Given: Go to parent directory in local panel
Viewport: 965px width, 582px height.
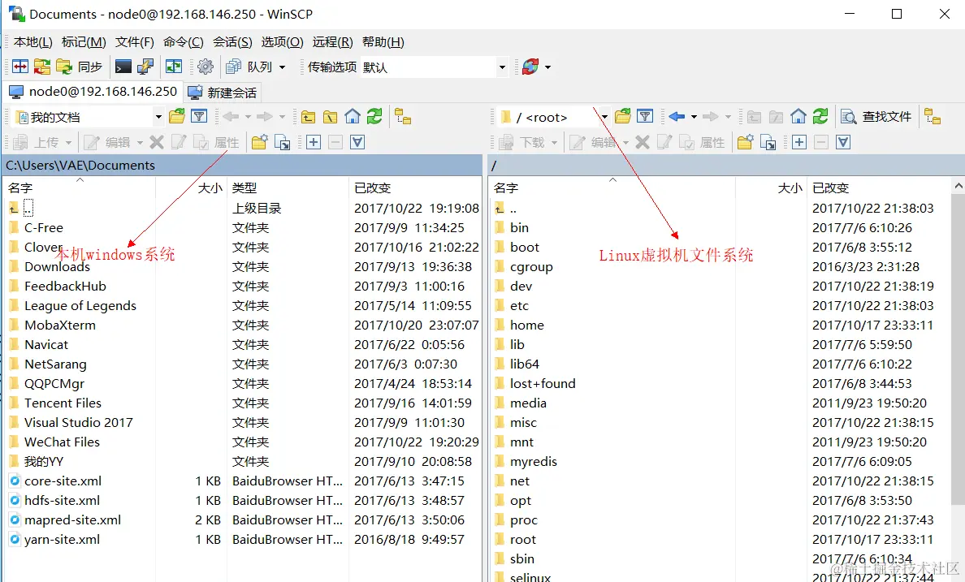Looking at the screenshot, I should point(309,116).
